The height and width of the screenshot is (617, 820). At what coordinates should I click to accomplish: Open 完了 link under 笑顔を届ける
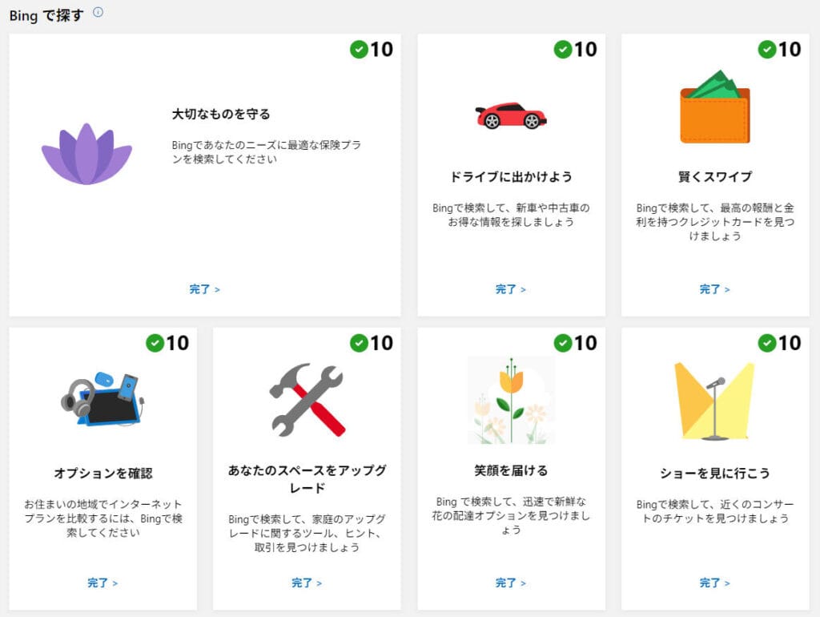510,583
